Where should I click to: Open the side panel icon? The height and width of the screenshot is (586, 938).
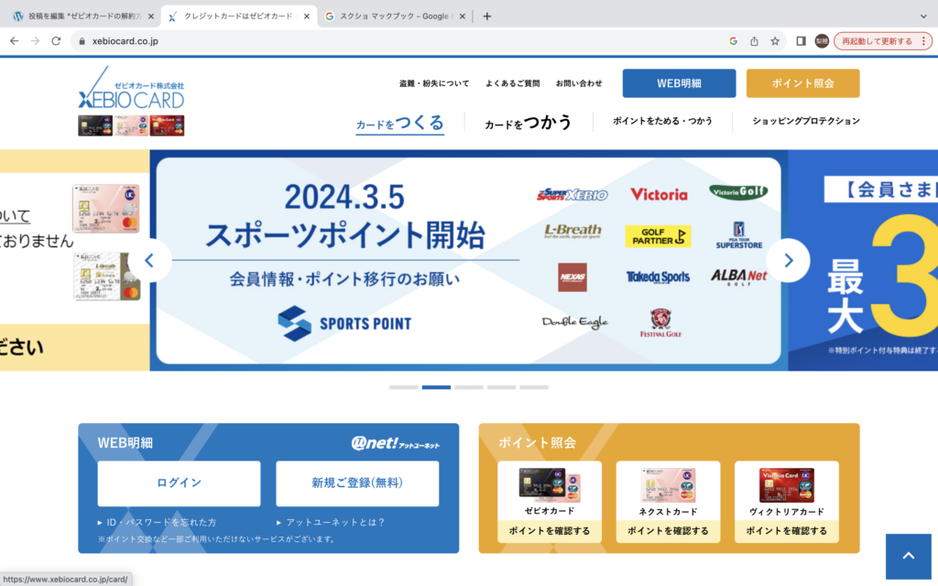coord(801,41)
